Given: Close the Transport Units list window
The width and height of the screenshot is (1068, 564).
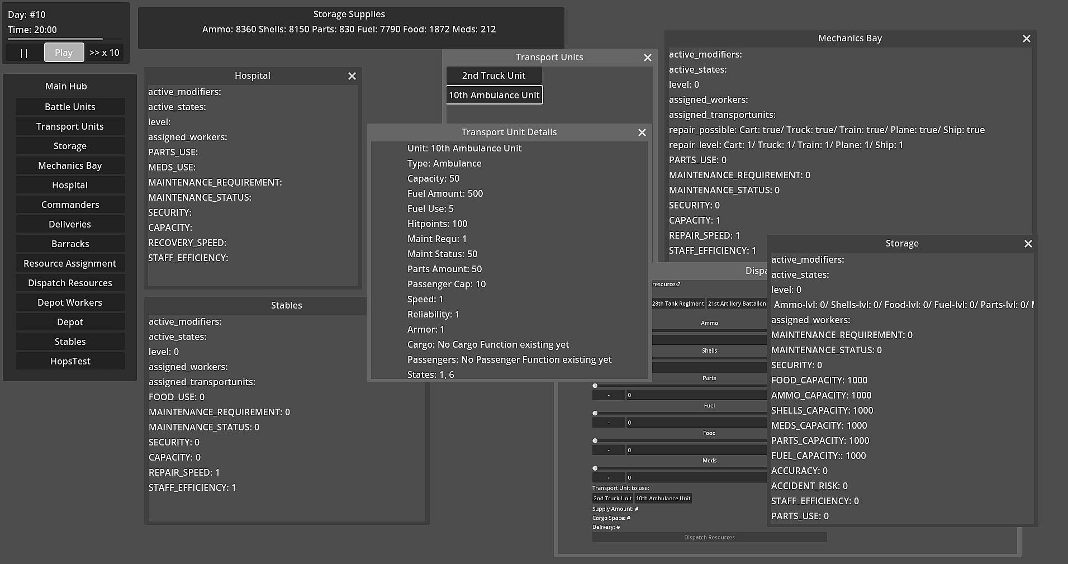Looking at the screenshot, I should point(647,58).
